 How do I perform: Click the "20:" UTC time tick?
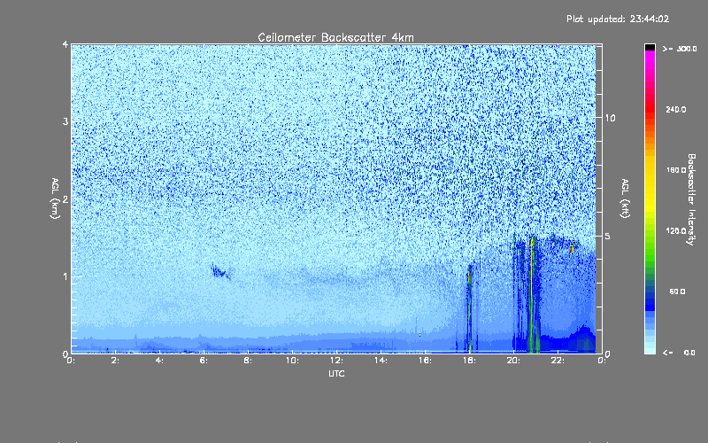[513, 361]
